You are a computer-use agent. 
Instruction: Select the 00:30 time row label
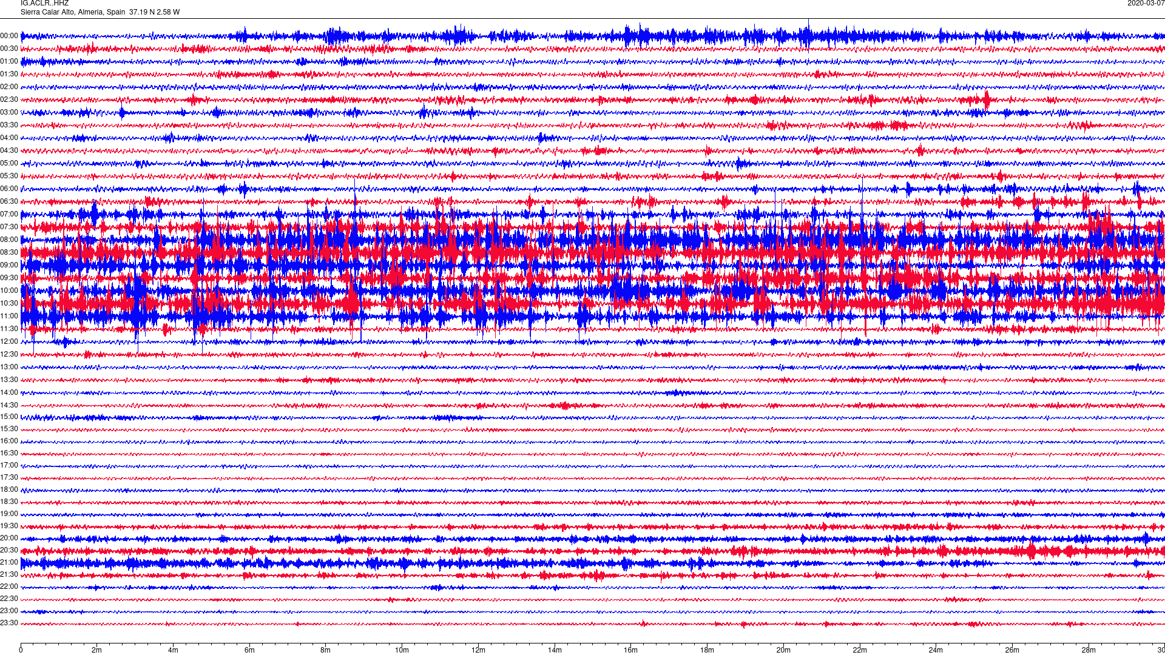tap(9, 49)
